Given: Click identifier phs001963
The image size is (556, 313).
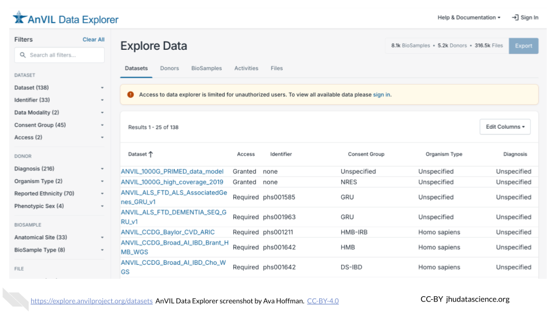Looking at the screenshot, I should pos(279,217).
